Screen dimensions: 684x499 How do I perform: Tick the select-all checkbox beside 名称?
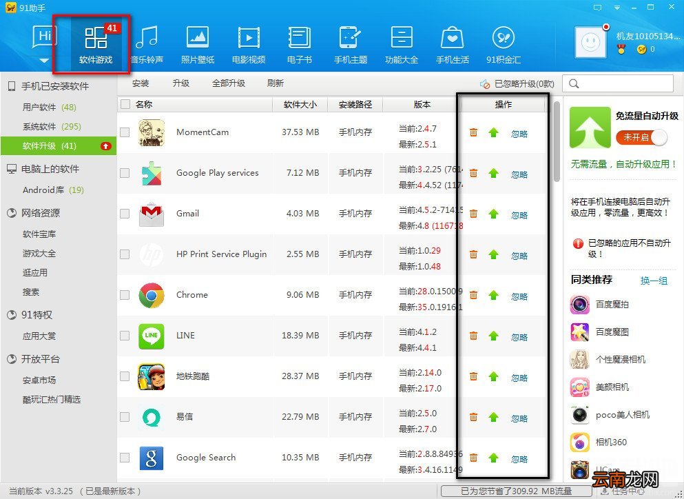point(125,104)
